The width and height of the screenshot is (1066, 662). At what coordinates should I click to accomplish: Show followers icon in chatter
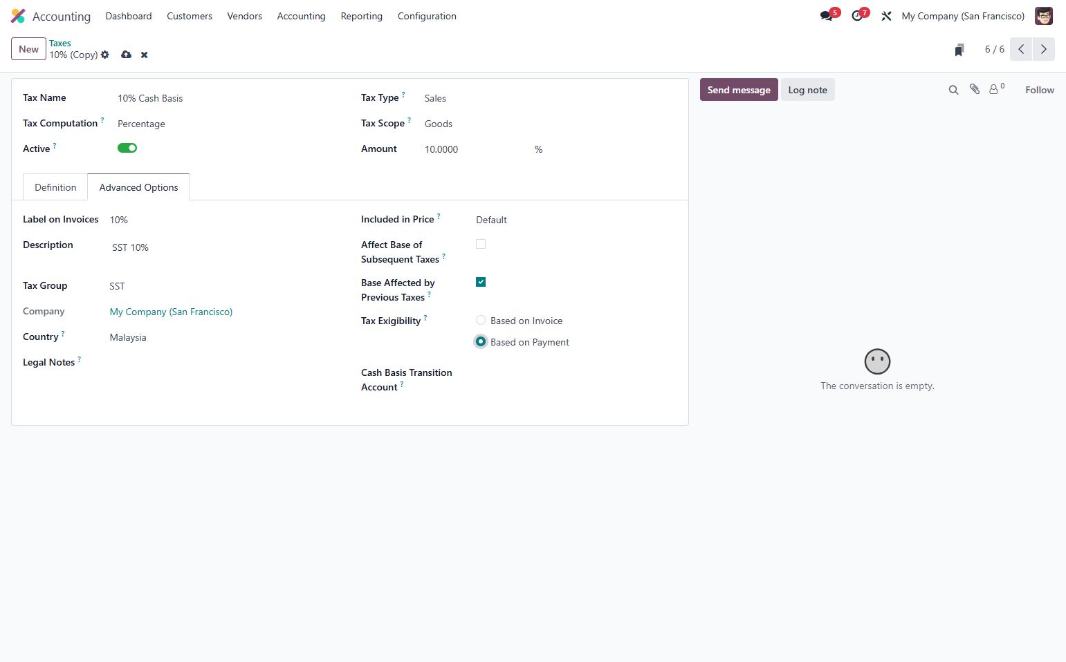pos(996,89)
